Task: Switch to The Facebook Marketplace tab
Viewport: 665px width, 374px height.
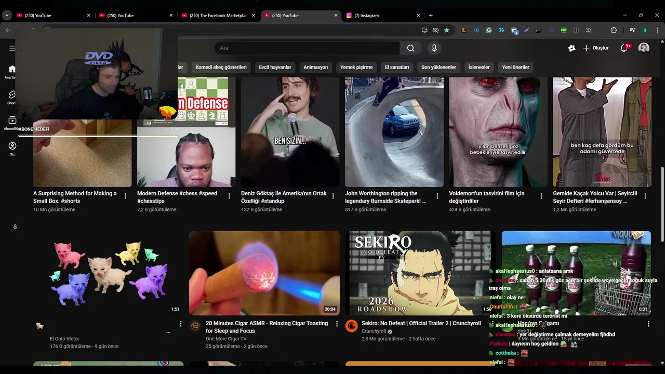Action: pos(218,16)
